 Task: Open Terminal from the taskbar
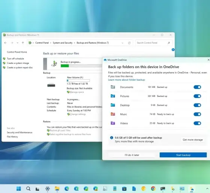[163, 188]
